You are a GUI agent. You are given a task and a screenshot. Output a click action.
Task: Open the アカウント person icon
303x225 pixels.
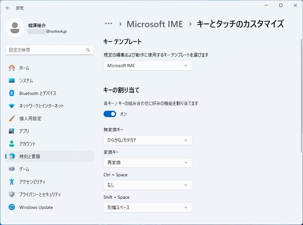click(x=12, y=144)
